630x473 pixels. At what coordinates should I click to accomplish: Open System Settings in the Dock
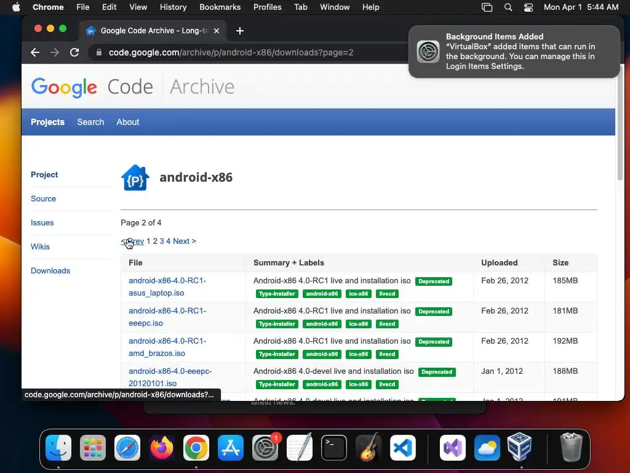pos(265,448)
